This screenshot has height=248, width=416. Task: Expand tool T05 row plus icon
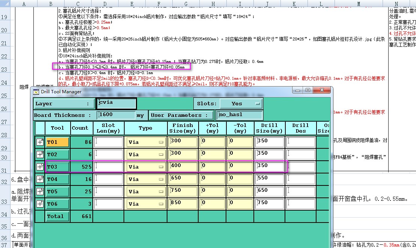point(40,191)
